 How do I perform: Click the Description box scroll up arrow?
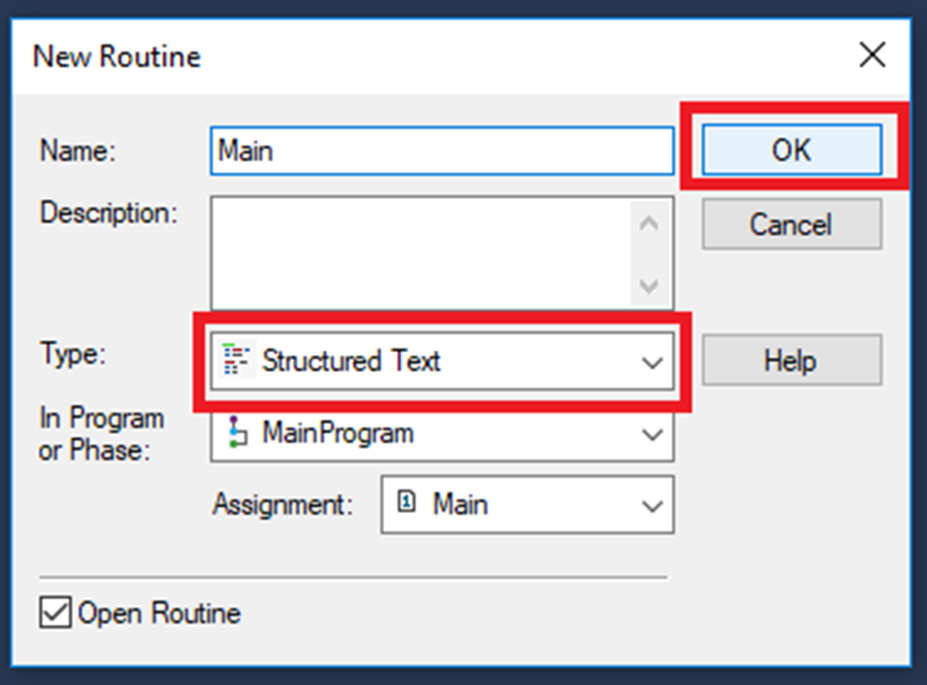[649, 225]
